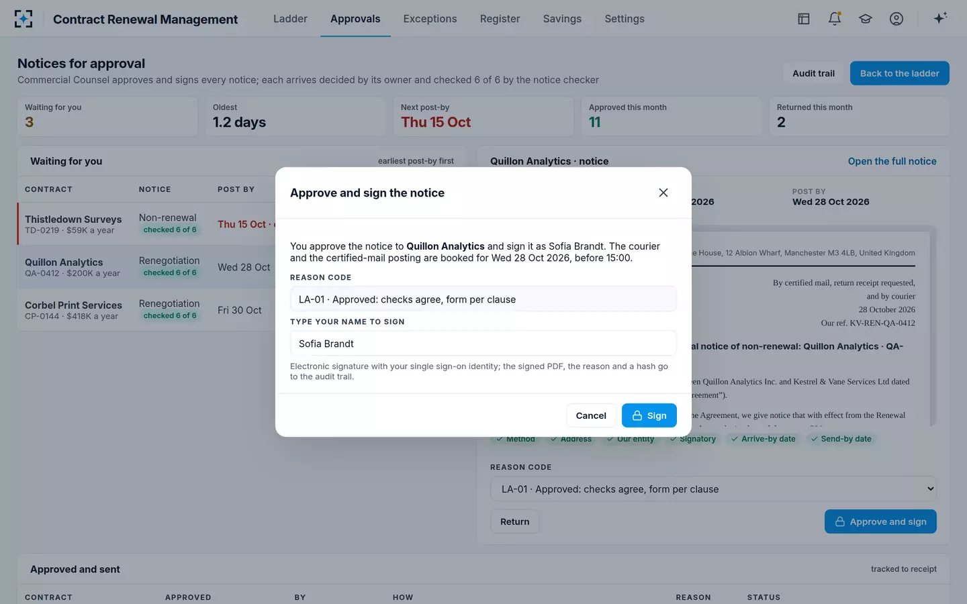Open the Audit trail

click(x=813, y=73)
